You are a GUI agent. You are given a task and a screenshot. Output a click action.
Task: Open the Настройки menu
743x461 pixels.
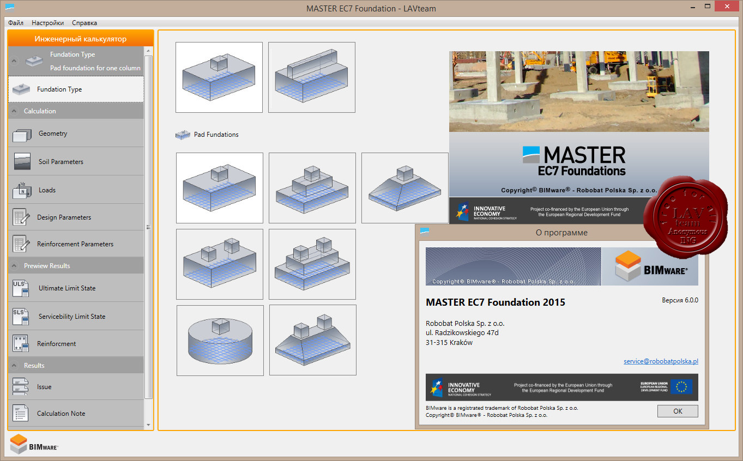[47, 23]
